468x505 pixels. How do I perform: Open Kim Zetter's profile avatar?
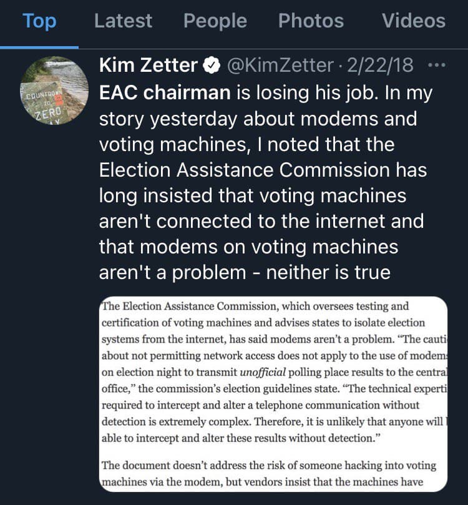(x=54, y=89)
